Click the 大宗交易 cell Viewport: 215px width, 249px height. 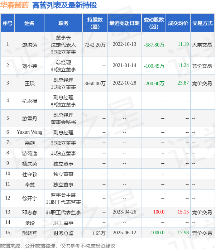click(202, 45)
